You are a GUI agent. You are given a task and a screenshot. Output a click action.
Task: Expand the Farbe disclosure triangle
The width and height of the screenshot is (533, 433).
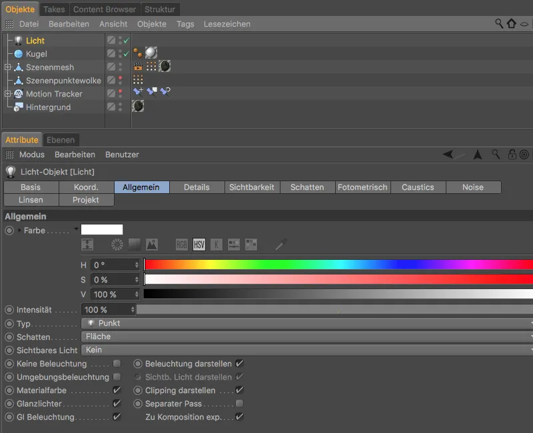(19, 230)
